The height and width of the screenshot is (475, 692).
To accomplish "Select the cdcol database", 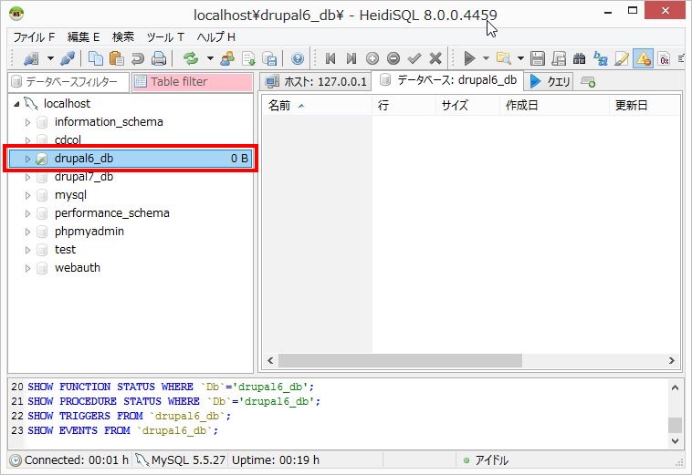I will [x=68, y=140].
